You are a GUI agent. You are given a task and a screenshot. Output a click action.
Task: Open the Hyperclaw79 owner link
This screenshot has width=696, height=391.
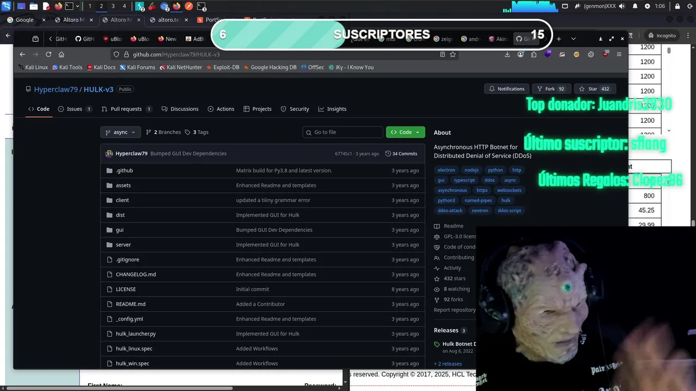point(56,89)
